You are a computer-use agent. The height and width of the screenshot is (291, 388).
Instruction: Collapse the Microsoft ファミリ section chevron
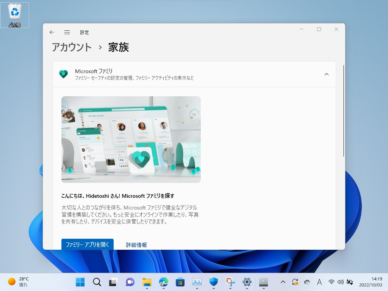pyautogui.click(x=327, y=74)
